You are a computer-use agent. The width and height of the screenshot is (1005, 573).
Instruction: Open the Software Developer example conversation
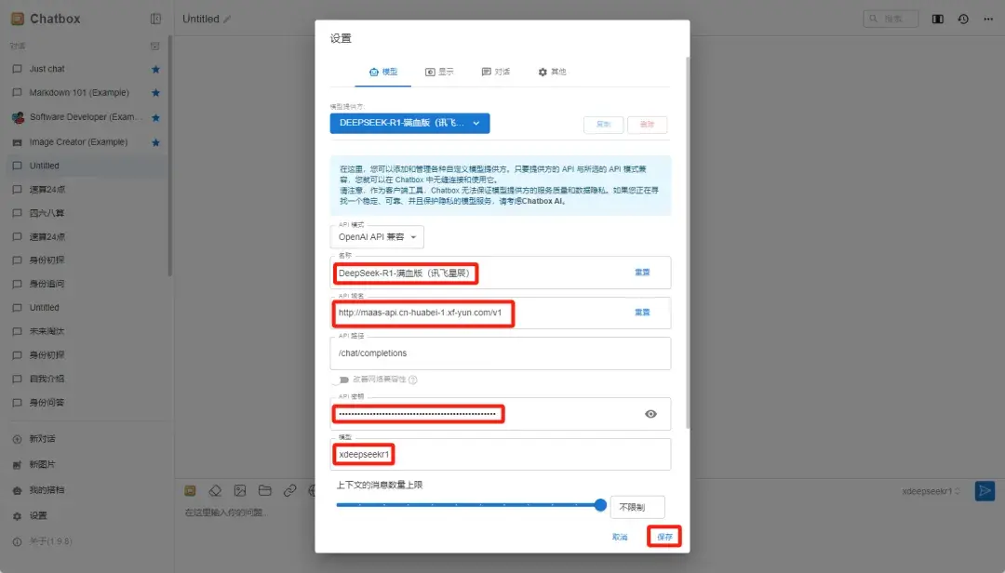[x=86, y=117]
